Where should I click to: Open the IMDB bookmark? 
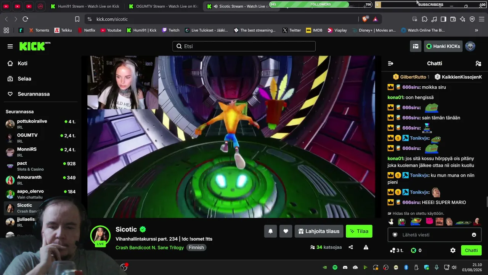point(314,30)
